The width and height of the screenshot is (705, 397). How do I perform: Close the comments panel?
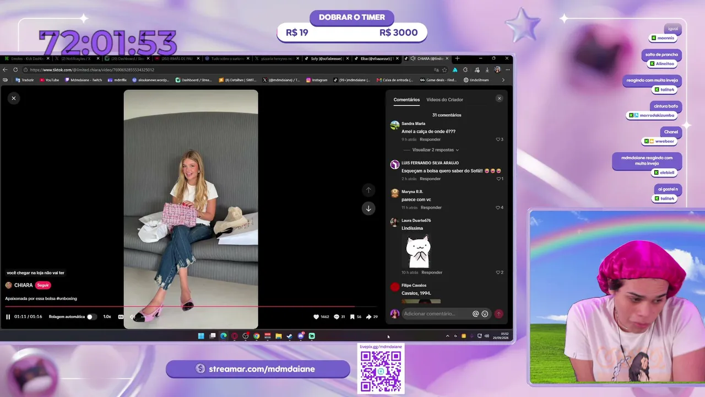[x=500, y=98]
